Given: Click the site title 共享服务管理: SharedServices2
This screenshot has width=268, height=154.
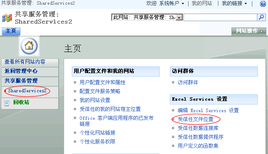Looking at the screenshot, I should (43, 18).
